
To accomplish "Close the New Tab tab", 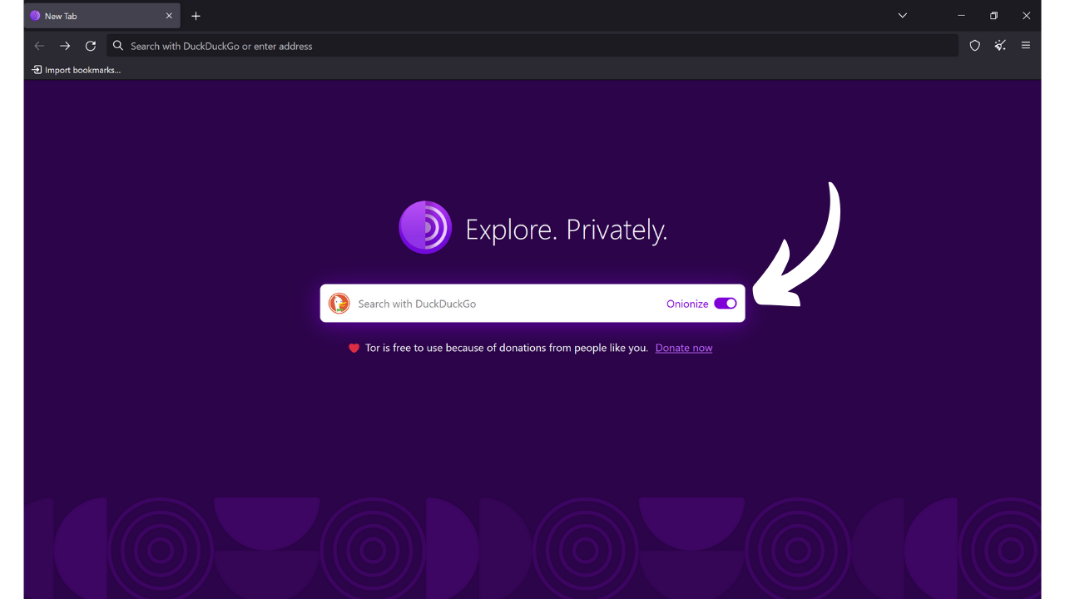I will pos(169,15).
